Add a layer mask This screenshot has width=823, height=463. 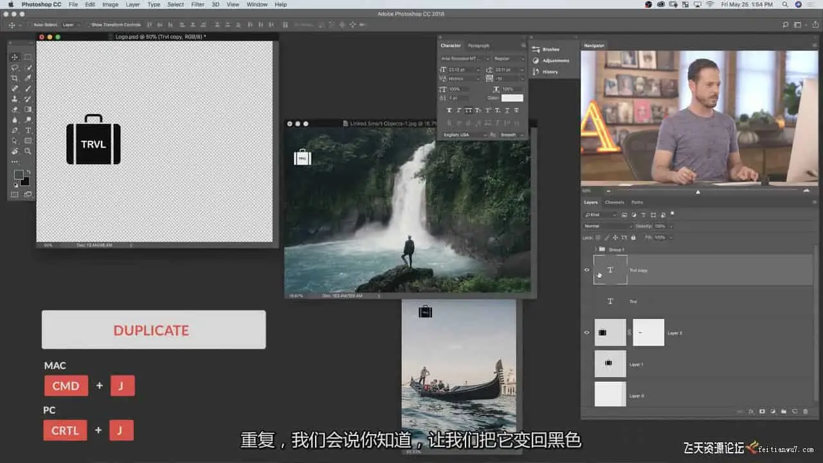[x=762, y=411]
